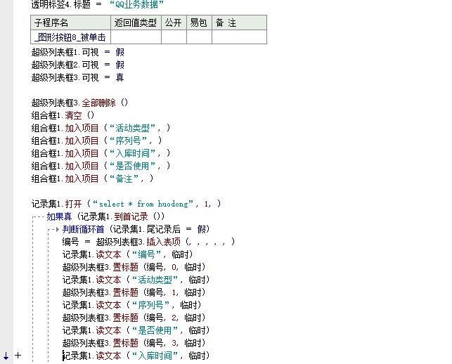Click the 易包 column header
Viewport: 452px width, 364px height.
[199, 22]
